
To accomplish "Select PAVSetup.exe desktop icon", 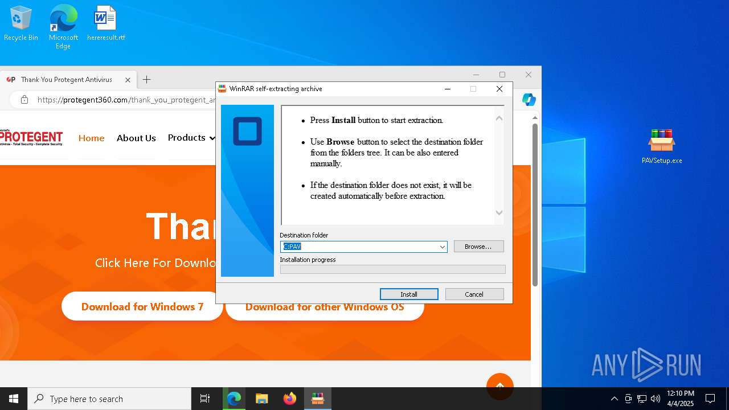I will 662,146.
